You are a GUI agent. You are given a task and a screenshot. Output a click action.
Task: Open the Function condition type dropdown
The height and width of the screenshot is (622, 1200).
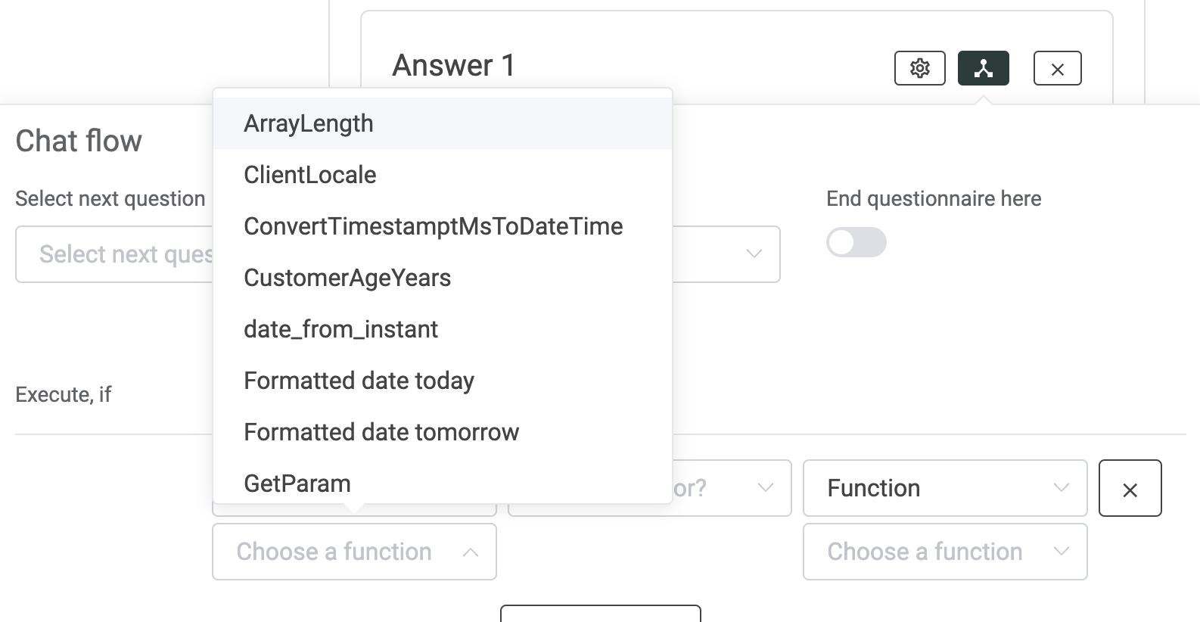tap(944, 488)
